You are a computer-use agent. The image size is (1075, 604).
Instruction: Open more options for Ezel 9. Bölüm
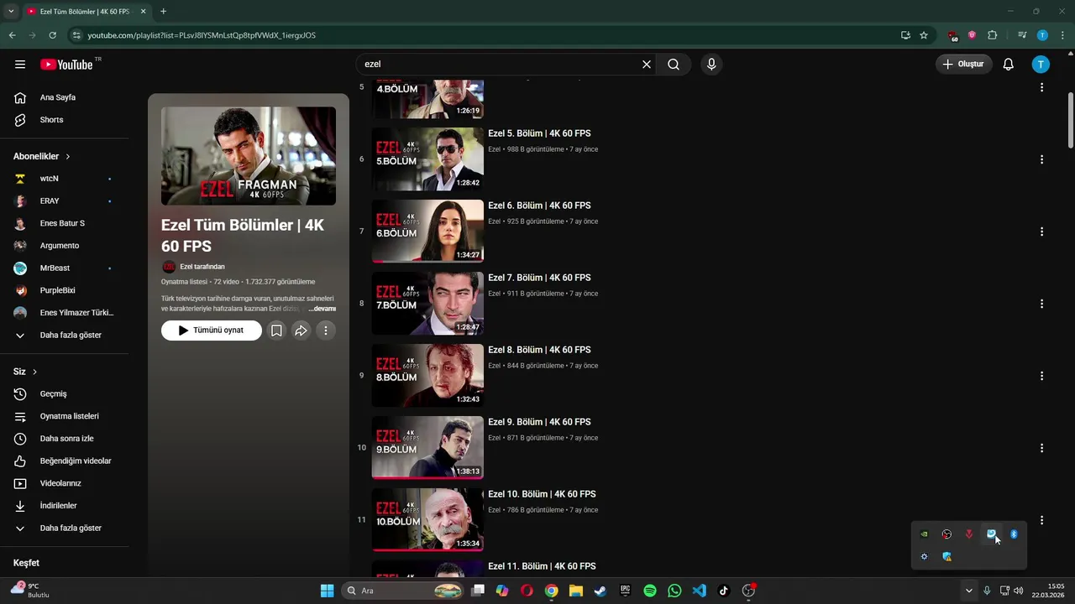click(x=1041, y=448)
